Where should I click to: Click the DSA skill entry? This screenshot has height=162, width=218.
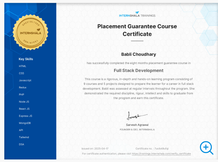tap(21, 144)
